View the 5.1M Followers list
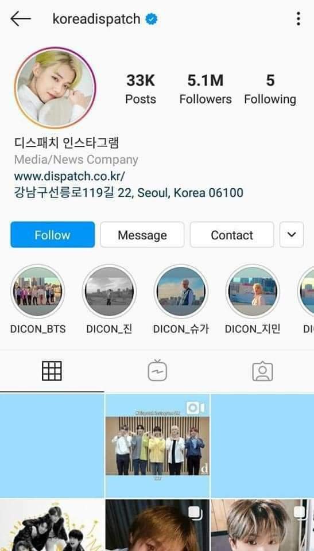Screen dimensions: 314x551 (x=206, y=89)
